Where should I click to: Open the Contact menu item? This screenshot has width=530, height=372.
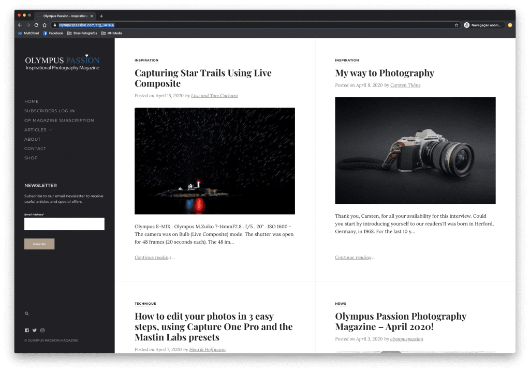point(35,148)
